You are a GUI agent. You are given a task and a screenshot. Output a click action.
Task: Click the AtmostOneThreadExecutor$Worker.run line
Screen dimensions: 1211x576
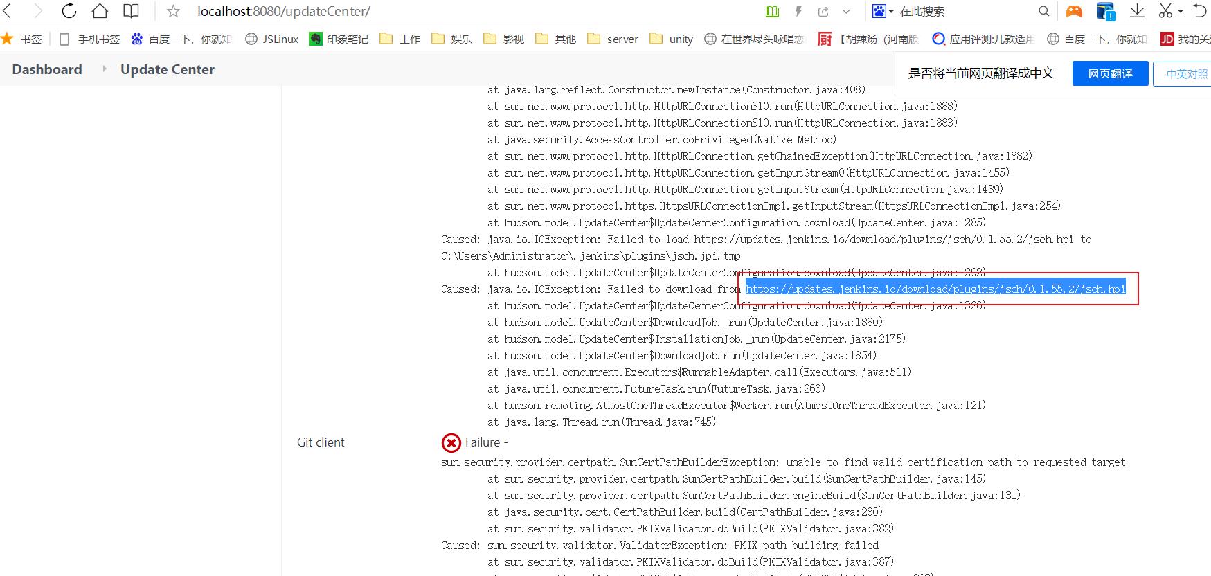coord(736,406)
